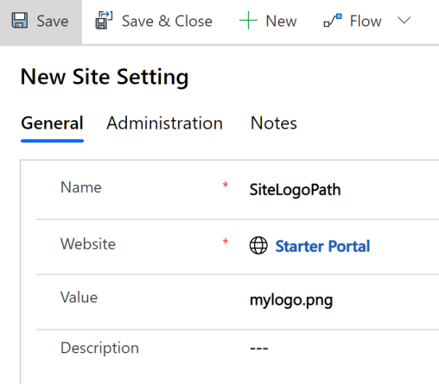Click the New Site Setting heading

pyautogui.click(x=105, y=77)
